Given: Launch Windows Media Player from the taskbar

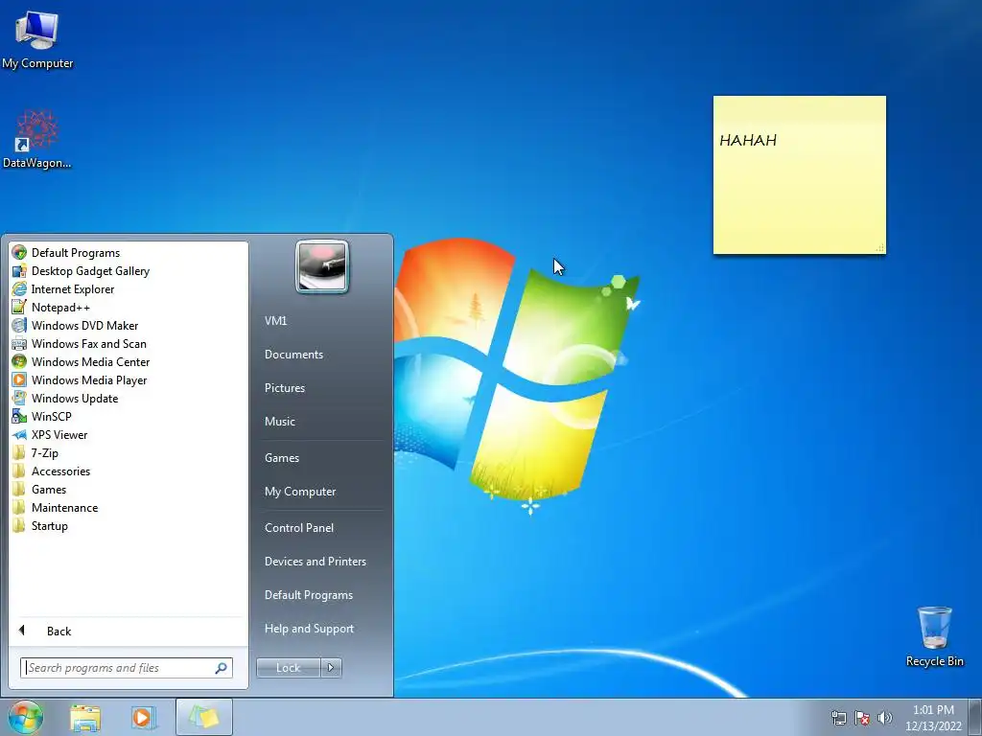Looking at the screenshot, I should point(142,718).
